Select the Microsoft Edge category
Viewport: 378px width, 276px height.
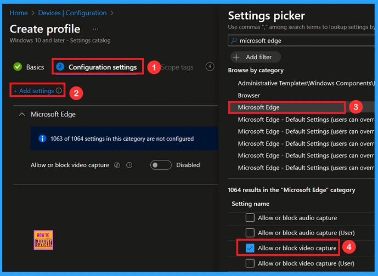(258, 107)
